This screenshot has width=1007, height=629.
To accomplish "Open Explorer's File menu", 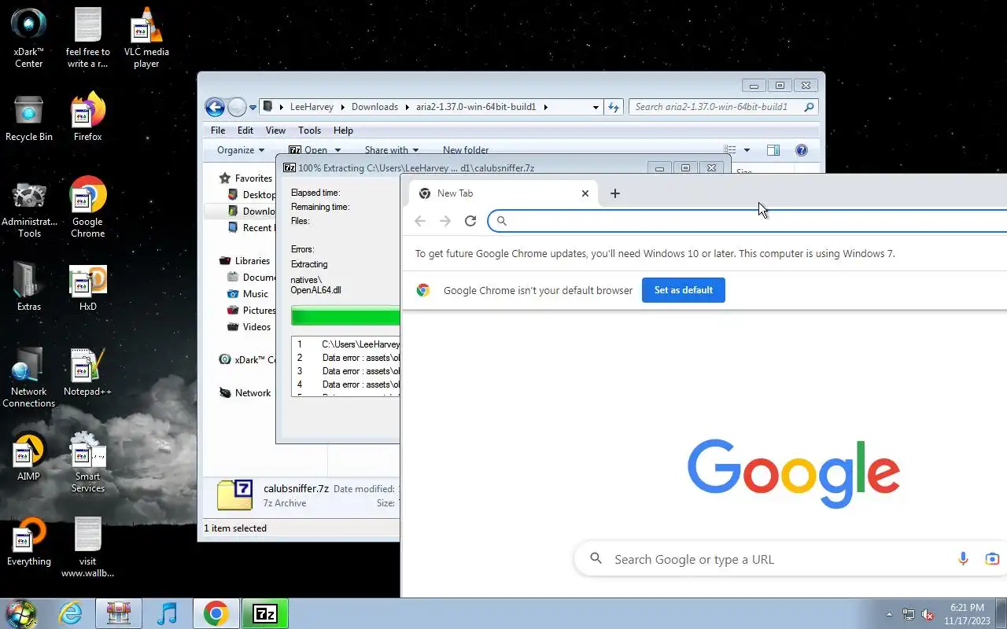I will pos(218,131).
